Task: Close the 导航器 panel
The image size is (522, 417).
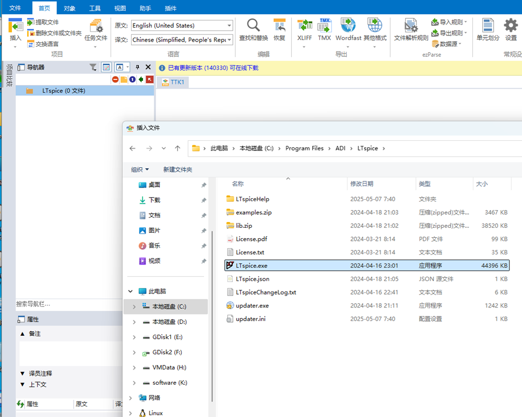Action: click(x=148, y=68)
